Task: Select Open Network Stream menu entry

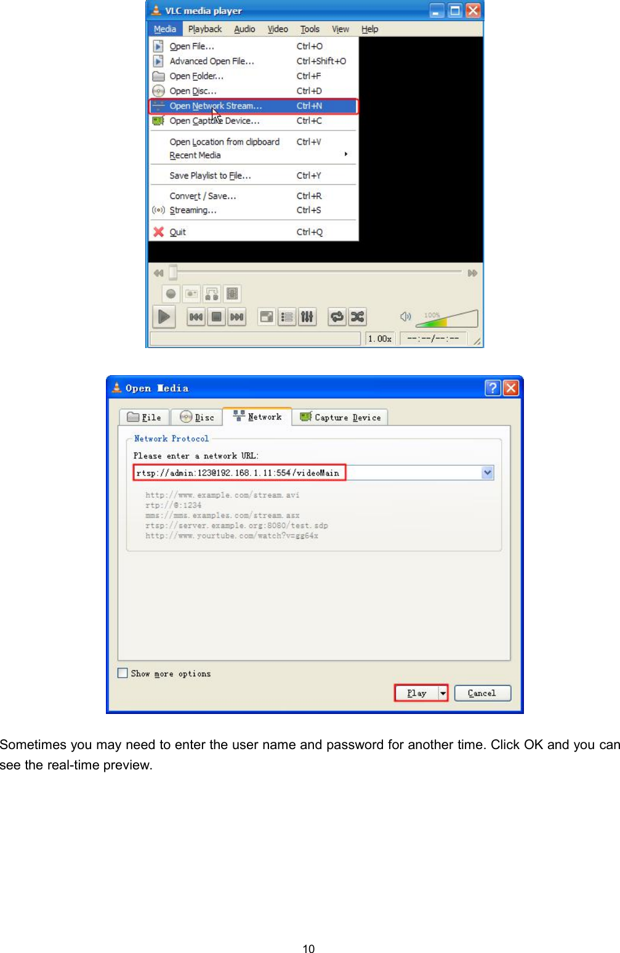Action: 215,105
